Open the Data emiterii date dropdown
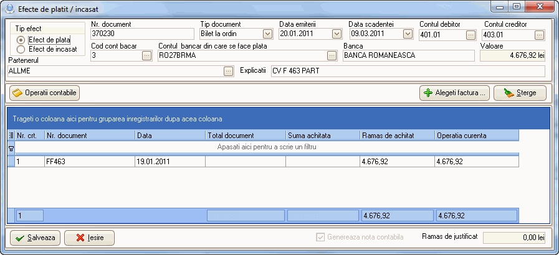The height and width of the screenshot is (255, 559). [337, 34]
